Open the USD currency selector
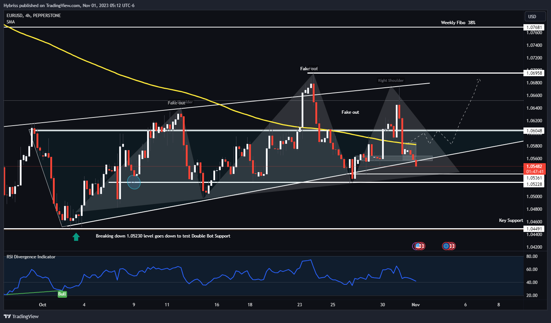The image size is (551, 323). (535, 16)
